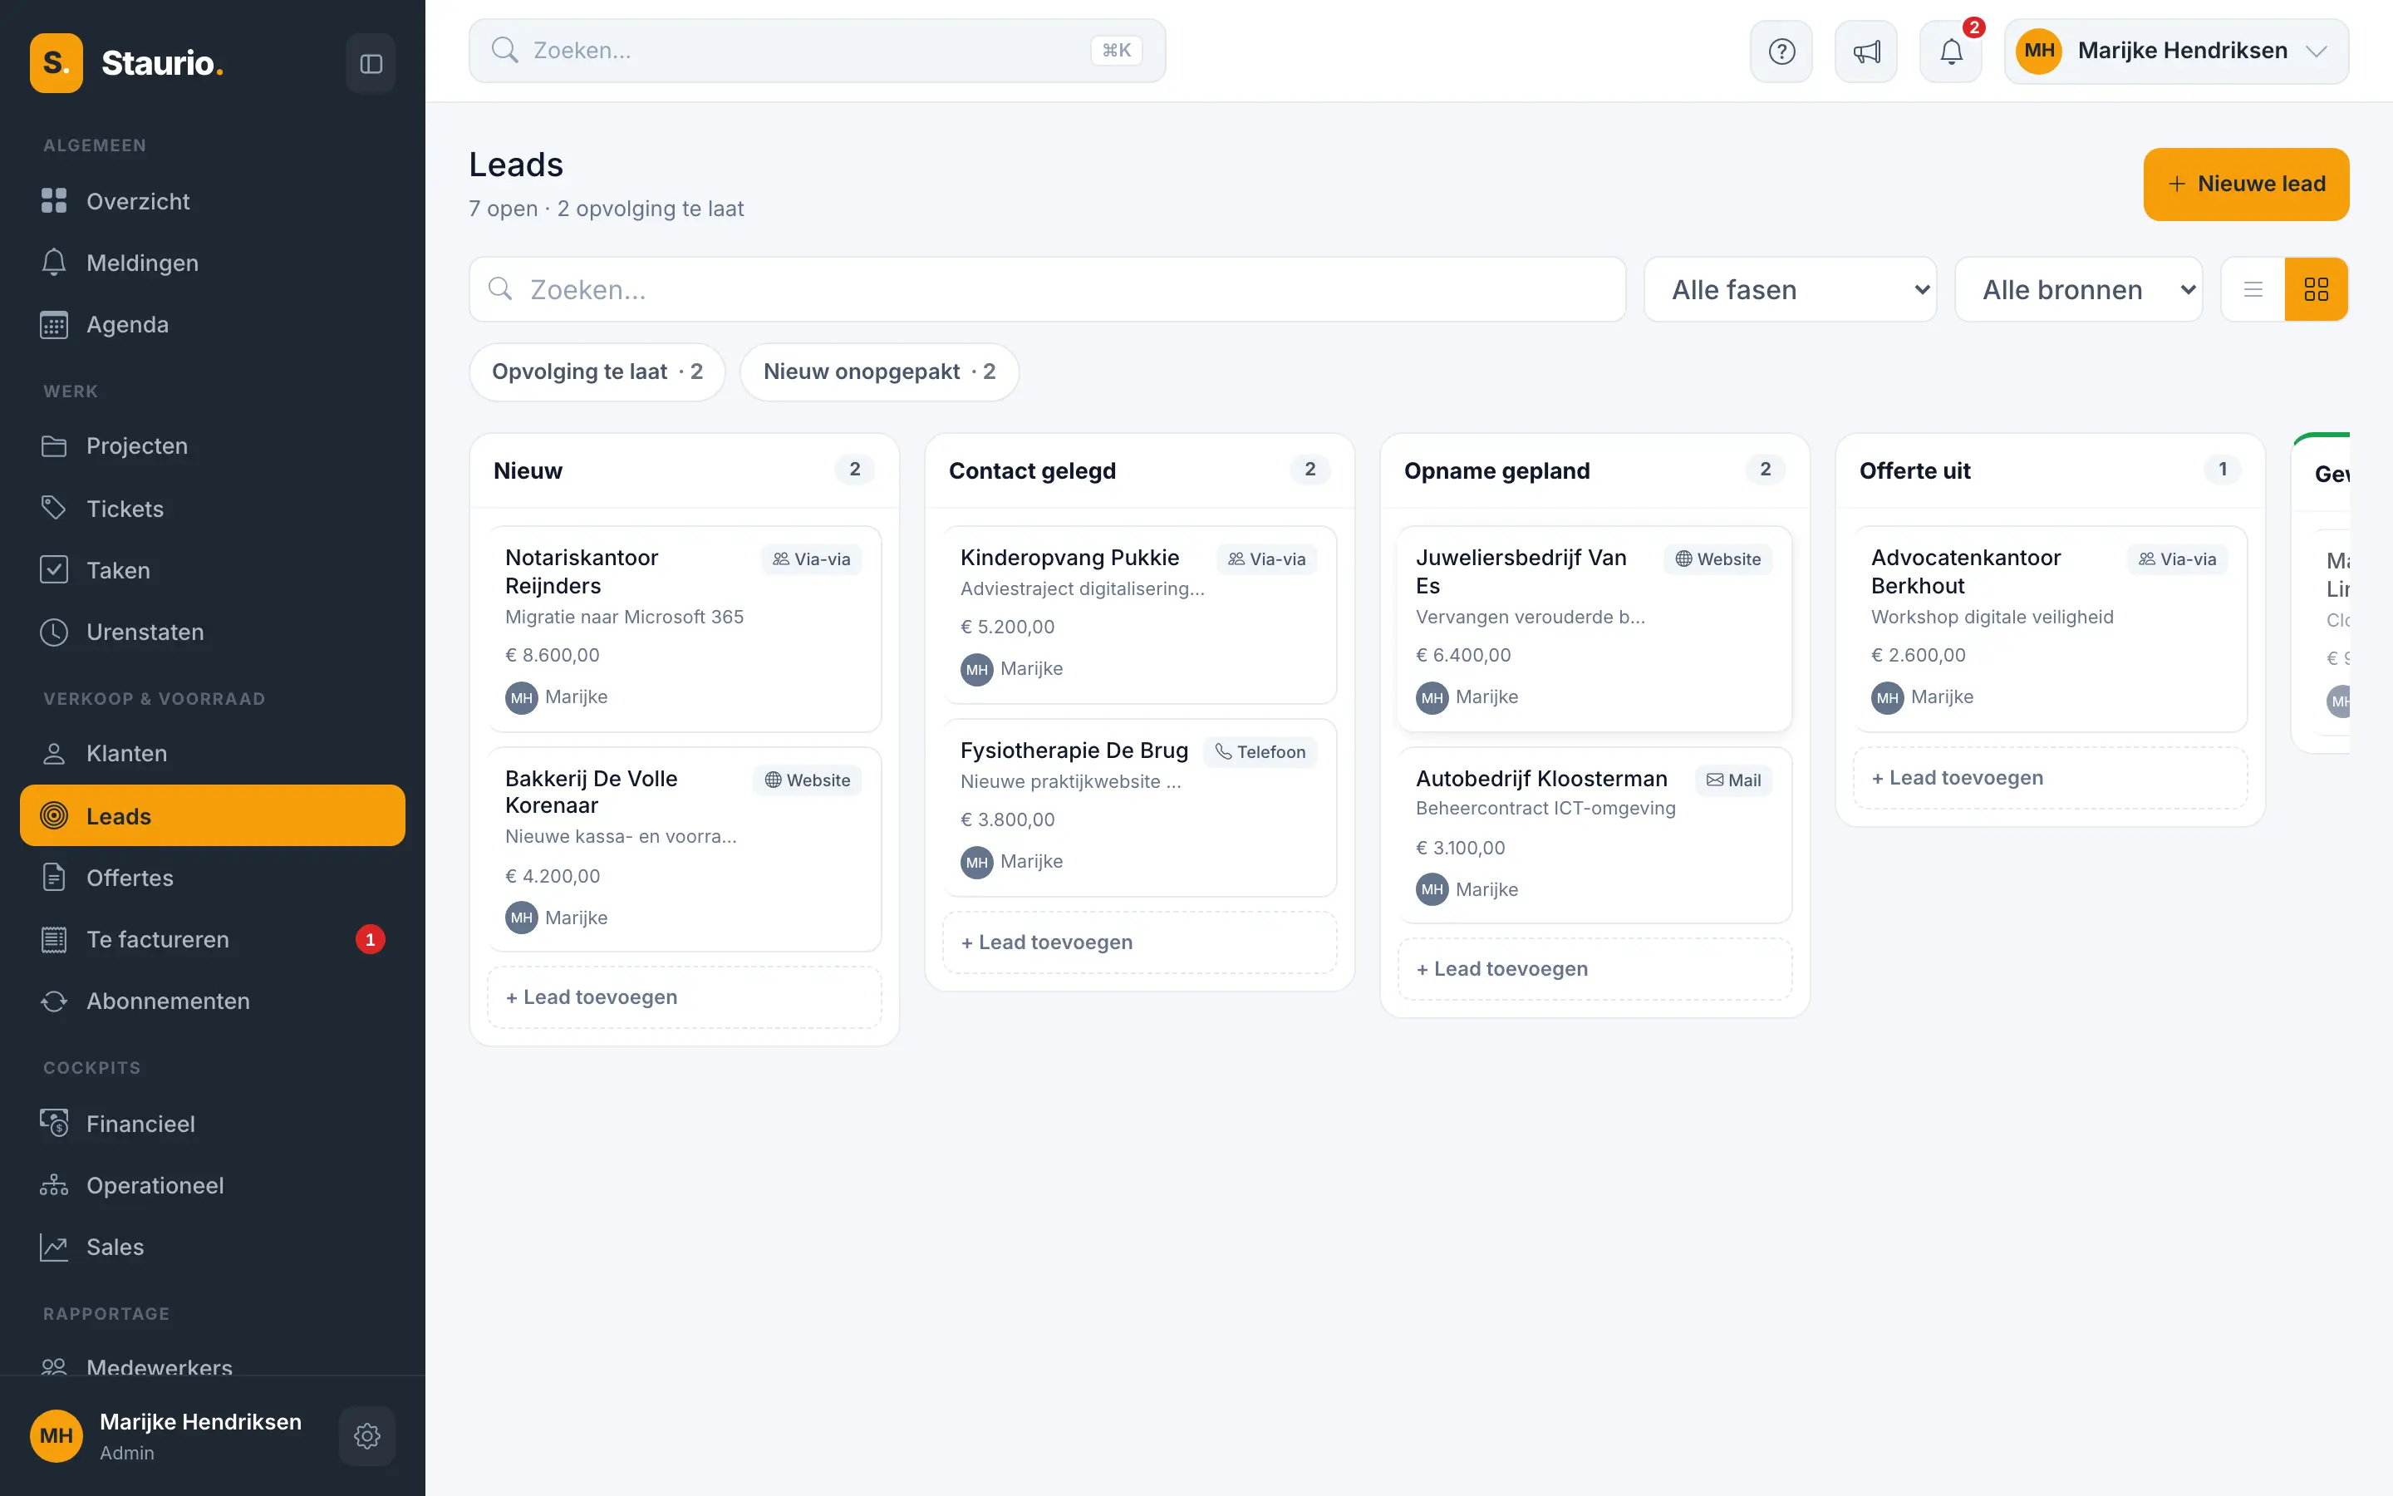Open the Alle bronnen dropdown
Viewport: 2393px width, 1496px height.
[2079, 290]
